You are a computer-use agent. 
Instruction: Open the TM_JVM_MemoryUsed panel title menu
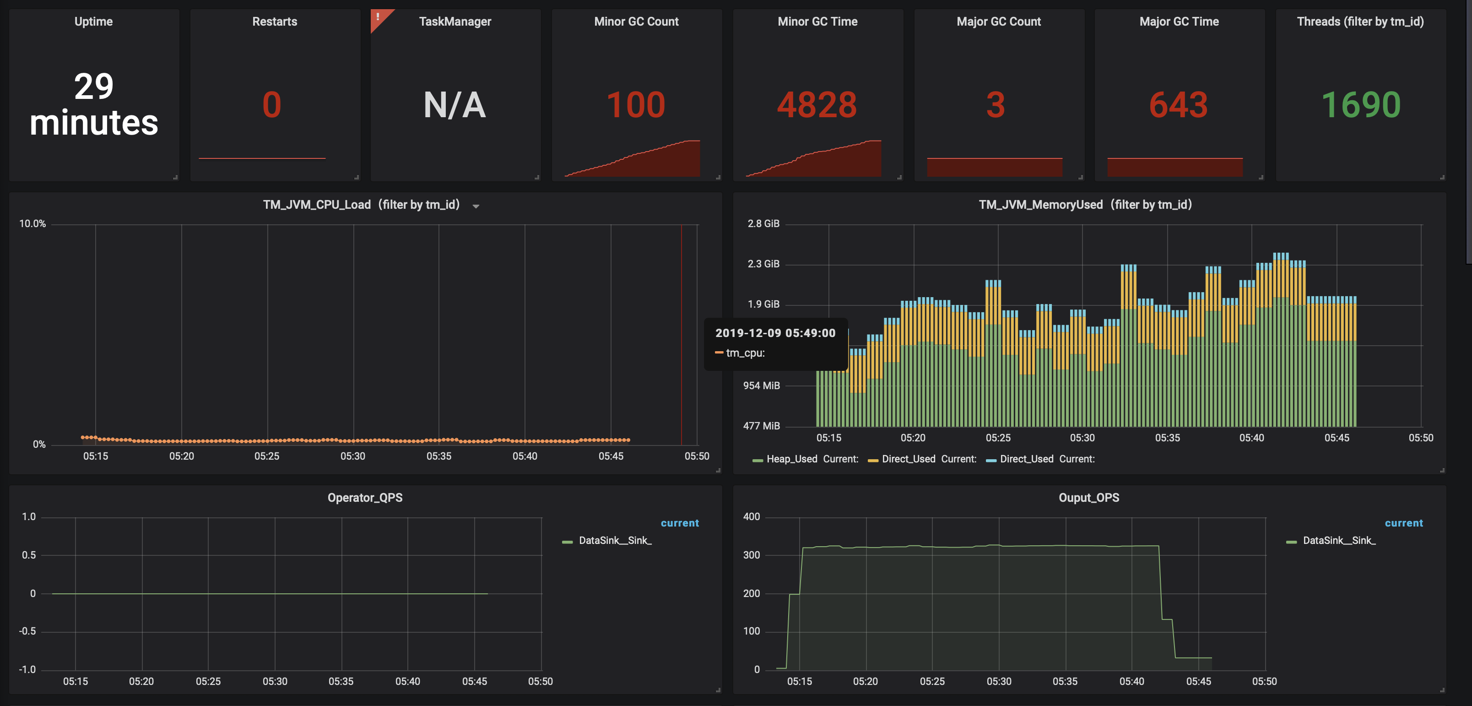coord(1085,205)
